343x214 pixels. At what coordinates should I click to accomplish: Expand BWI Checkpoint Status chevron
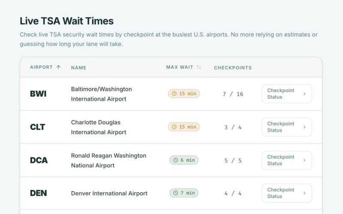(x=304, y=94)
